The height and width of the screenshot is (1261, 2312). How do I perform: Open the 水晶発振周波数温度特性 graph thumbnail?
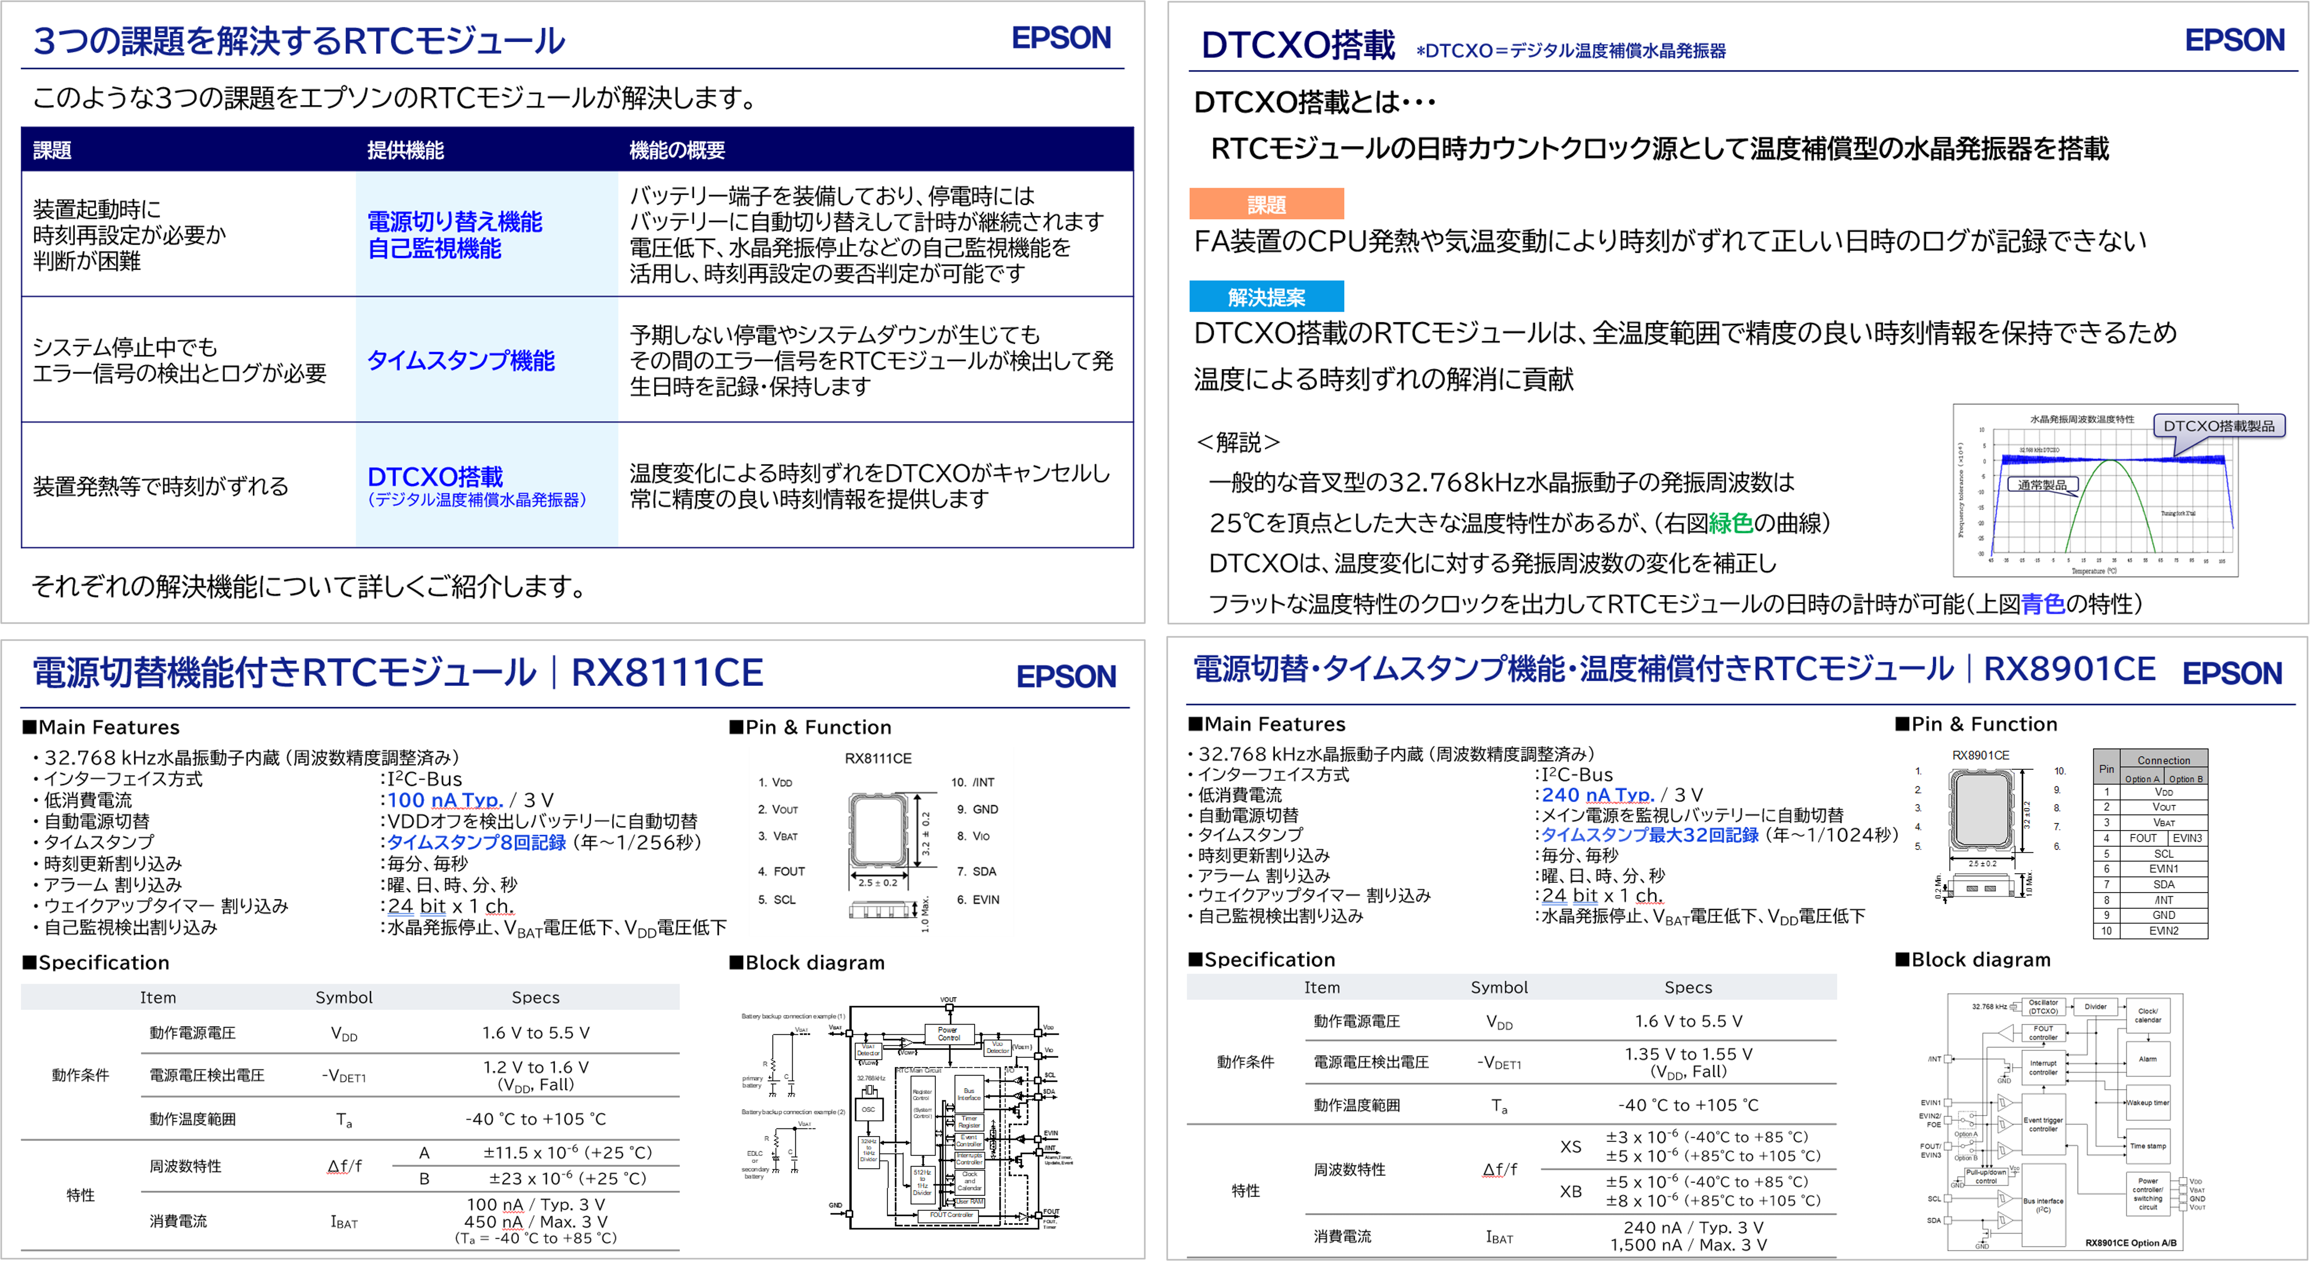pos(2095,490)
